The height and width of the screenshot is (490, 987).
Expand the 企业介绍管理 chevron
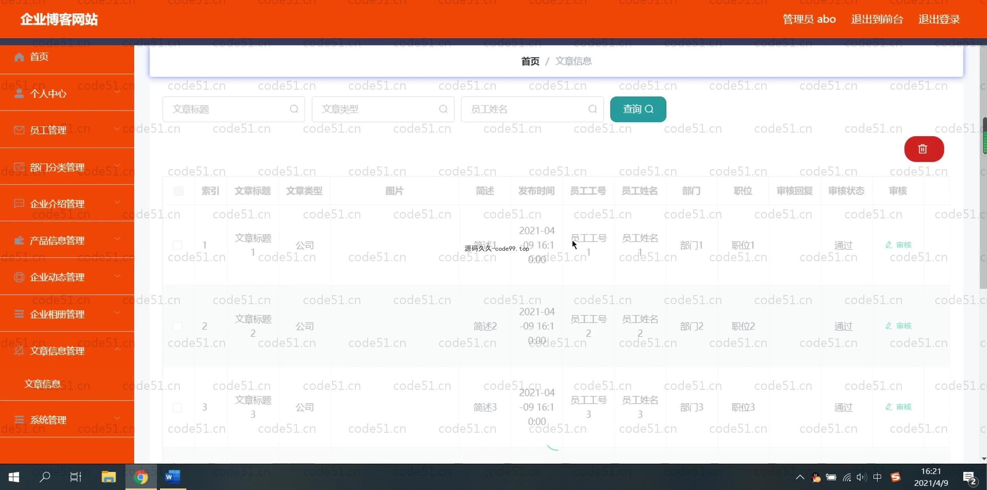coord(117,202)
